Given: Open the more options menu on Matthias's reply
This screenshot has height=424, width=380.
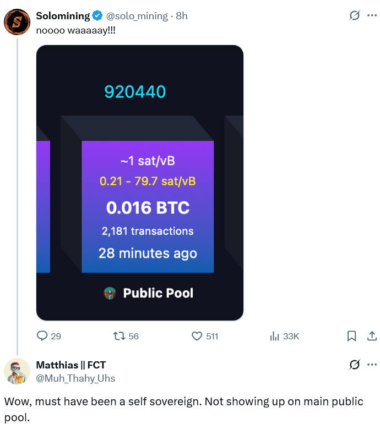Looking at the screenshot, I should [x=372, y=364].
